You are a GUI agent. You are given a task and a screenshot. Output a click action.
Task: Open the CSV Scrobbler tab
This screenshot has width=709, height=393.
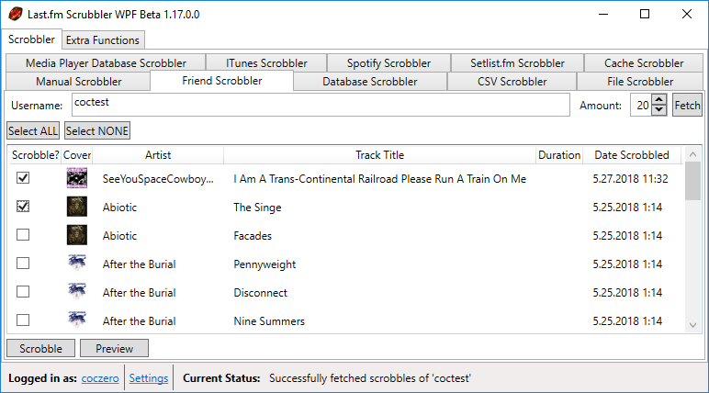(512, 82)
